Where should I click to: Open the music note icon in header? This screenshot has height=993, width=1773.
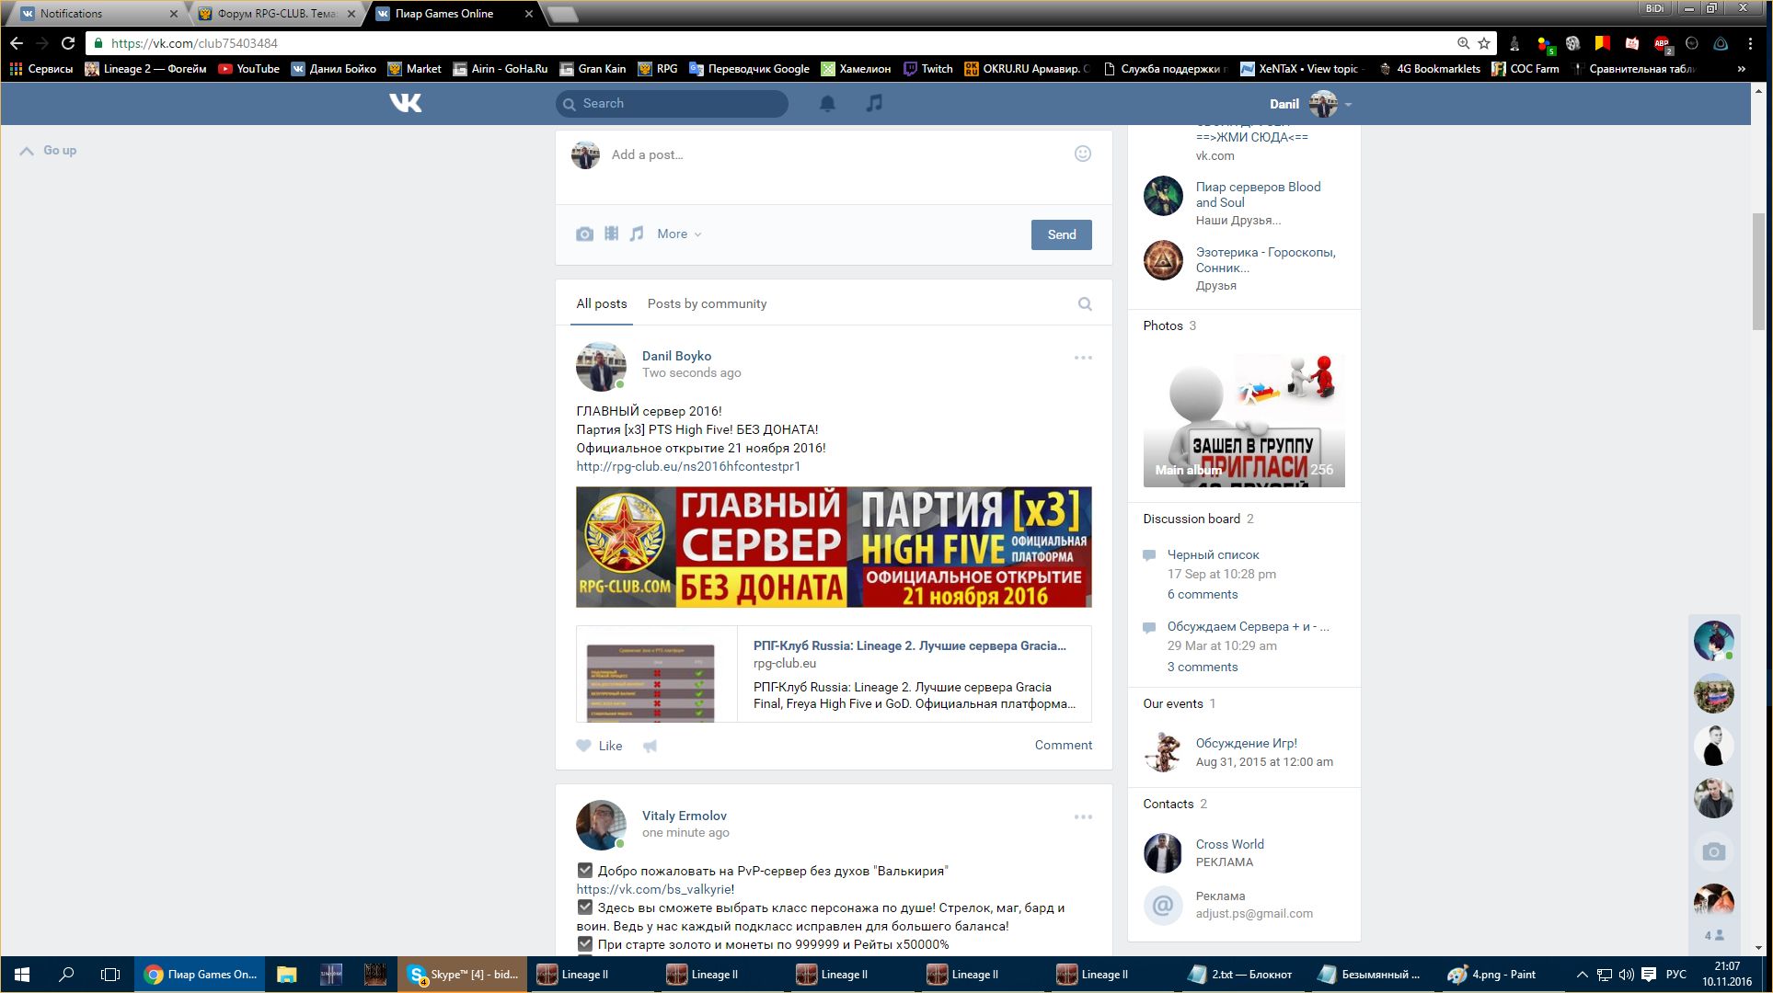click(874, 103)
